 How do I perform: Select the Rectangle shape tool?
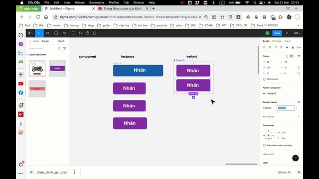click(56, 33)
